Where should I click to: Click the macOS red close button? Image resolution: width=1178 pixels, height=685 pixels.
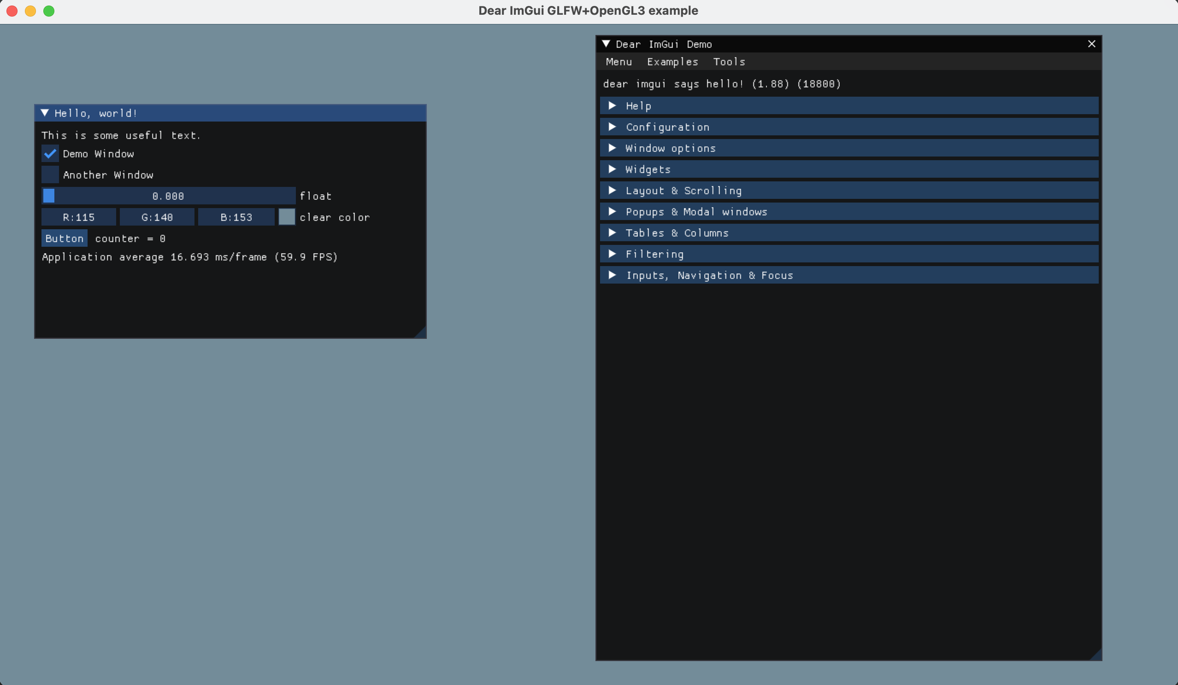[12, 11]
